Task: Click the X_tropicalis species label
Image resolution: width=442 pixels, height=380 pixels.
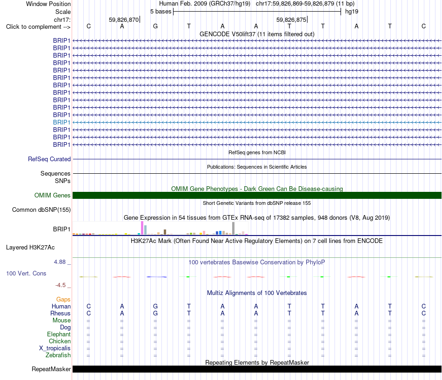Action: pyautogui.click(x=55, y=348)
